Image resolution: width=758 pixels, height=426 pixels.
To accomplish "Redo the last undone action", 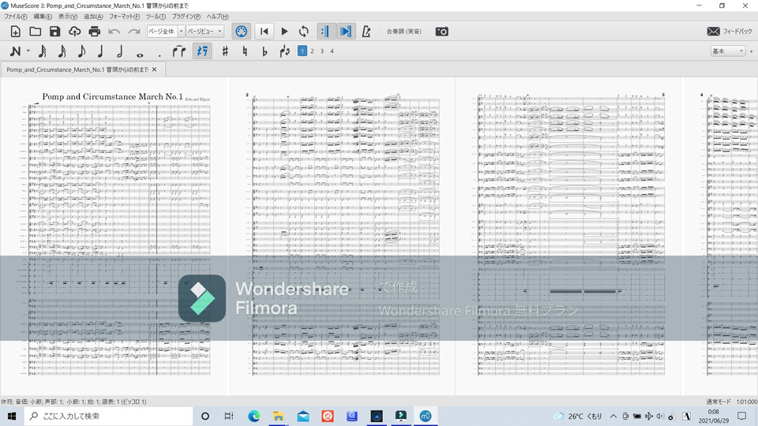I will 134,32.
